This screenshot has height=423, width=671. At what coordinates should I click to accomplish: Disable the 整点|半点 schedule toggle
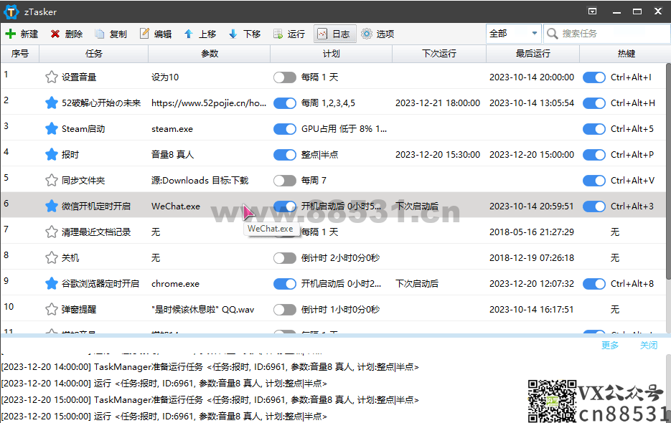point(285,154)
